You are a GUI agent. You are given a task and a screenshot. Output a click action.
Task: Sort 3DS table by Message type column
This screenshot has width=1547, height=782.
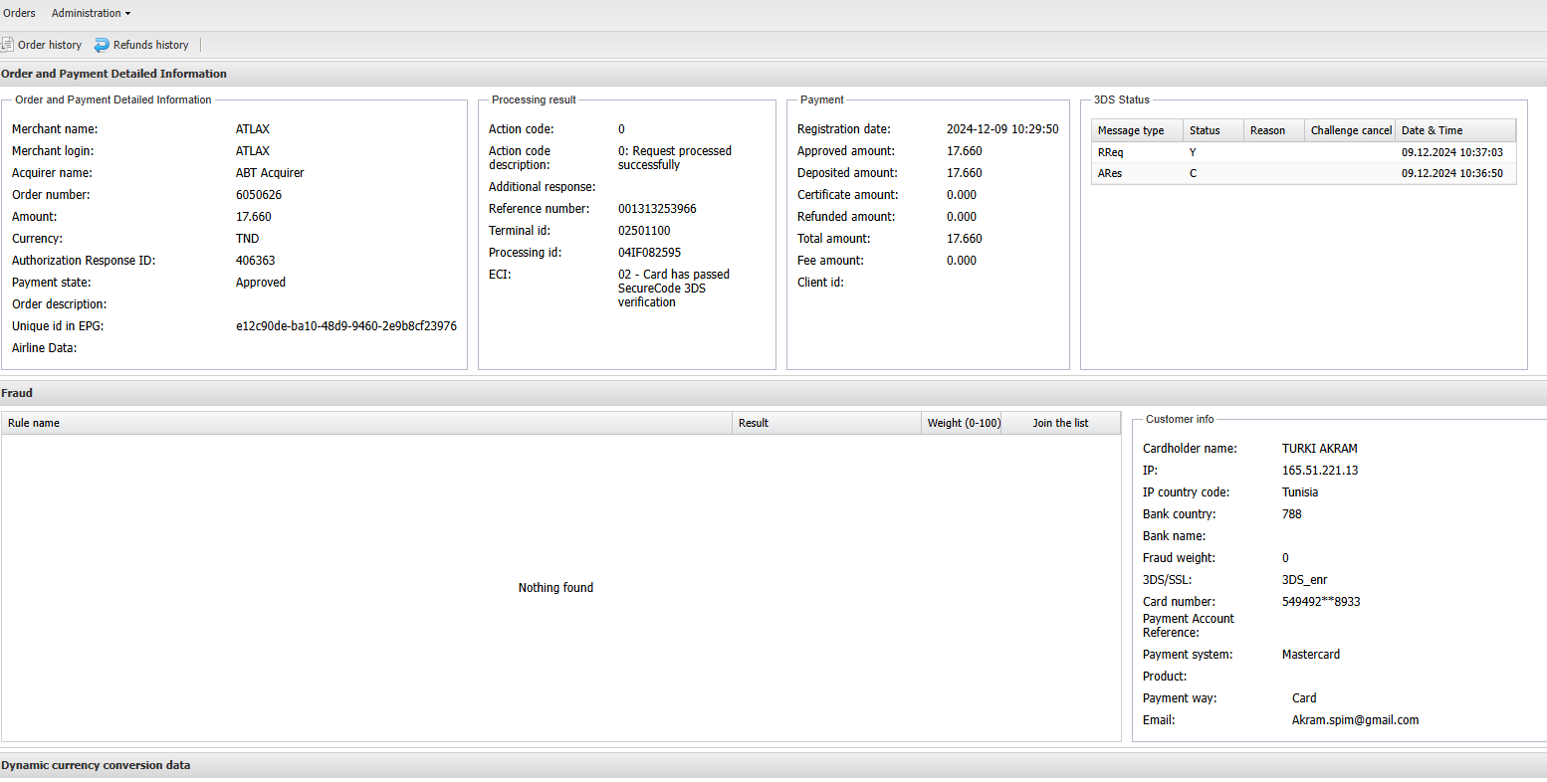click(x=1131, y=130)
